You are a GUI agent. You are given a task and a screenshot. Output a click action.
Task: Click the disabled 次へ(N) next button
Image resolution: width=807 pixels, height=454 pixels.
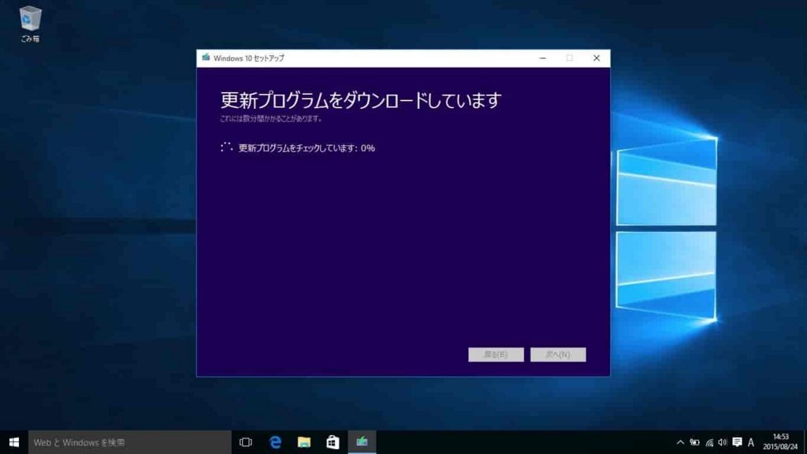558,355
